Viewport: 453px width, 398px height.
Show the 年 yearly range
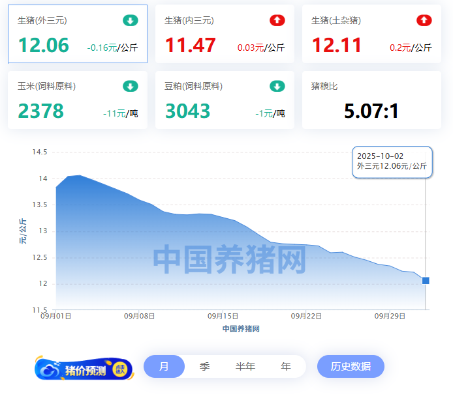point(286,367)
